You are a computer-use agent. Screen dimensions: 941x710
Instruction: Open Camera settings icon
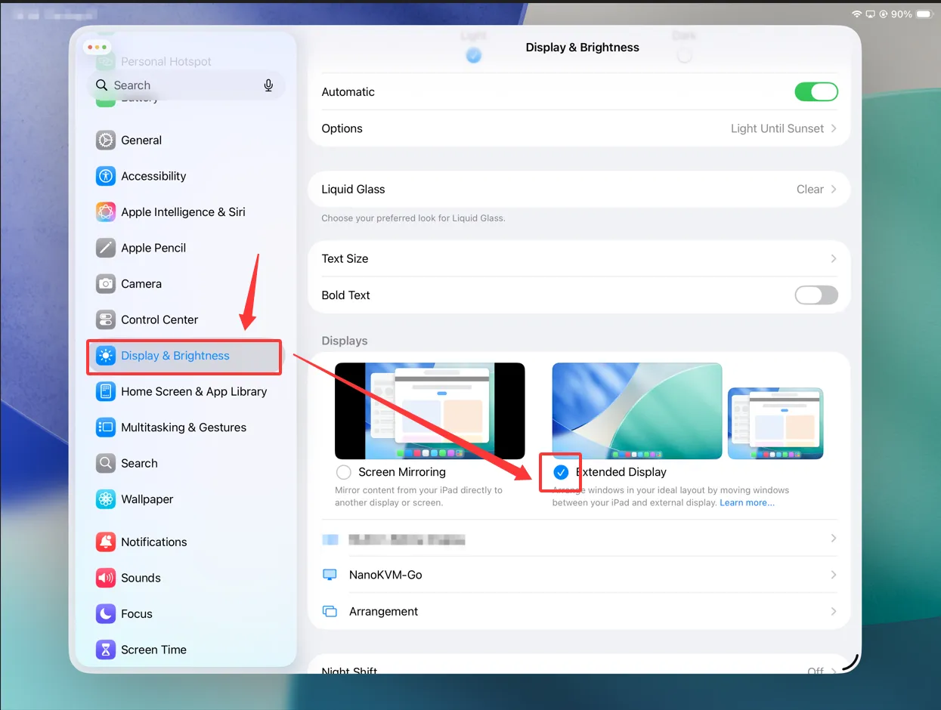[x=106, y=283]
